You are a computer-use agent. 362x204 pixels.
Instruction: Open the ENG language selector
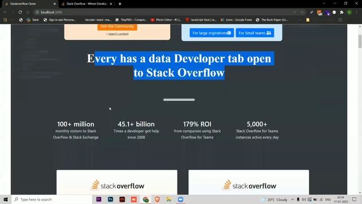point(328,199)
